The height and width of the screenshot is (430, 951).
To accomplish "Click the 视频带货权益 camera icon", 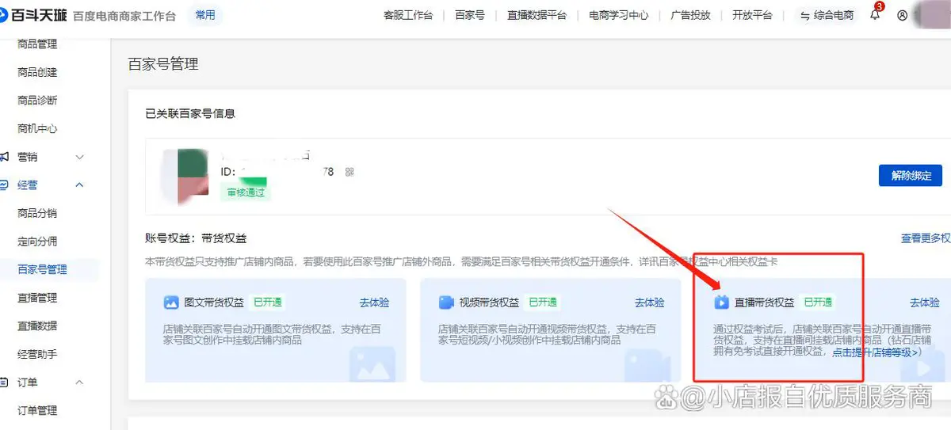I will click(446, 303).
